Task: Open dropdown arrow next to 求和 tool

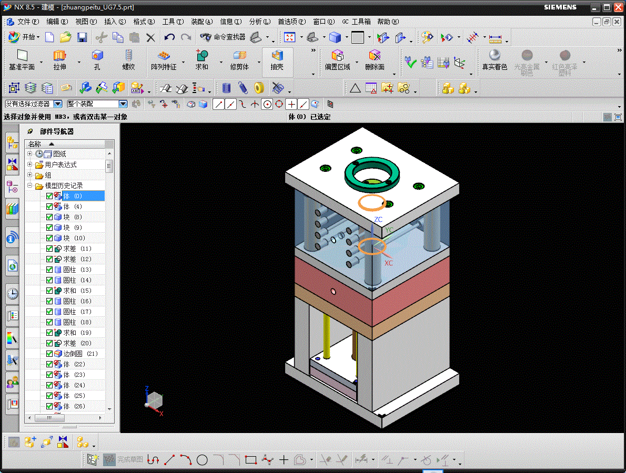Action: coord(220,63)
